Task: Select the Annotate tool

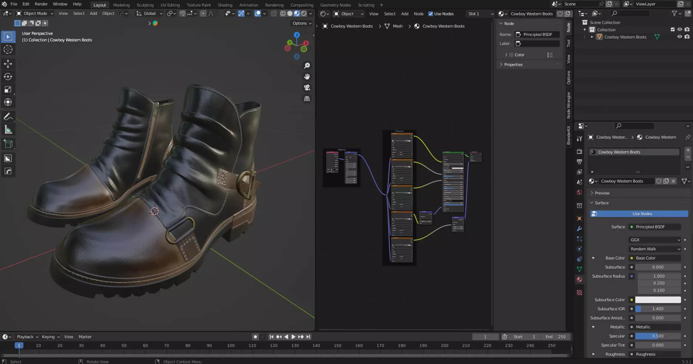Action: click(x=8, y=117)
